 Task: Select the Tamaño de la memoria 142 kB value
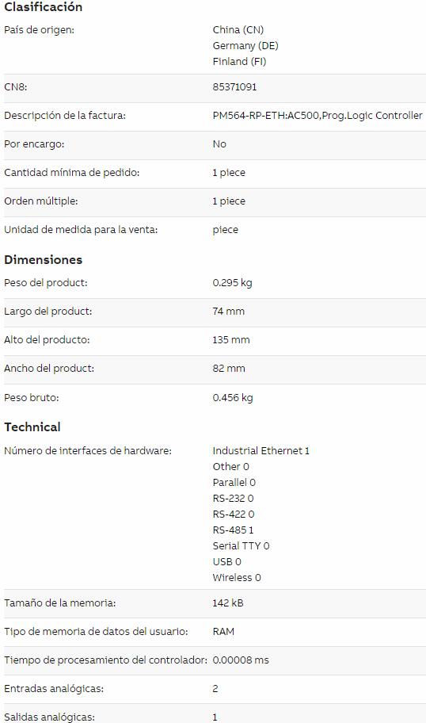(228, 602)
